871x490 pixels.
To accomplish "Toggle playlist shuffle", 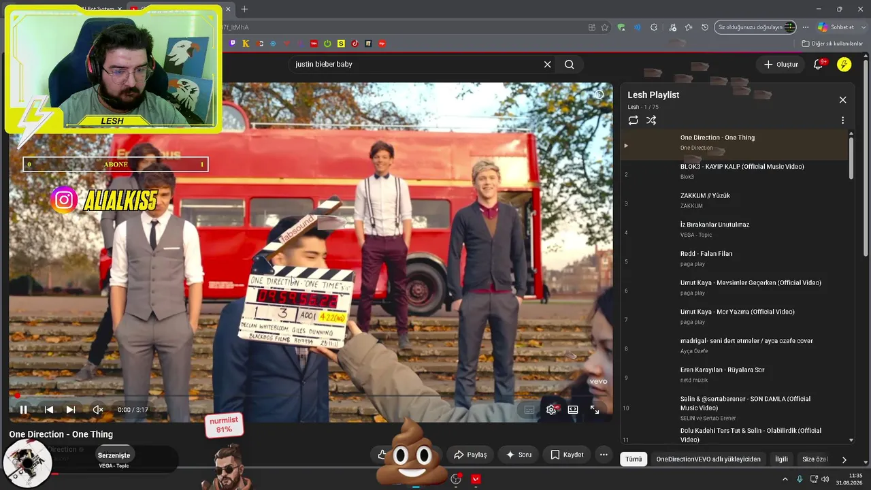I will (x=651, y=120).
